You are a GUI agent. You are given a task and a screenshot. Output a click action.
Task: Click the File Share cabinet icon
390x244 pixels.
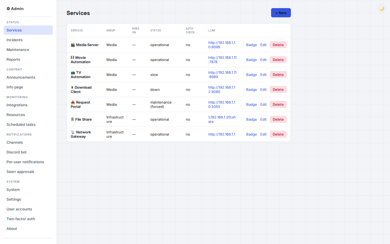[72, 120]
